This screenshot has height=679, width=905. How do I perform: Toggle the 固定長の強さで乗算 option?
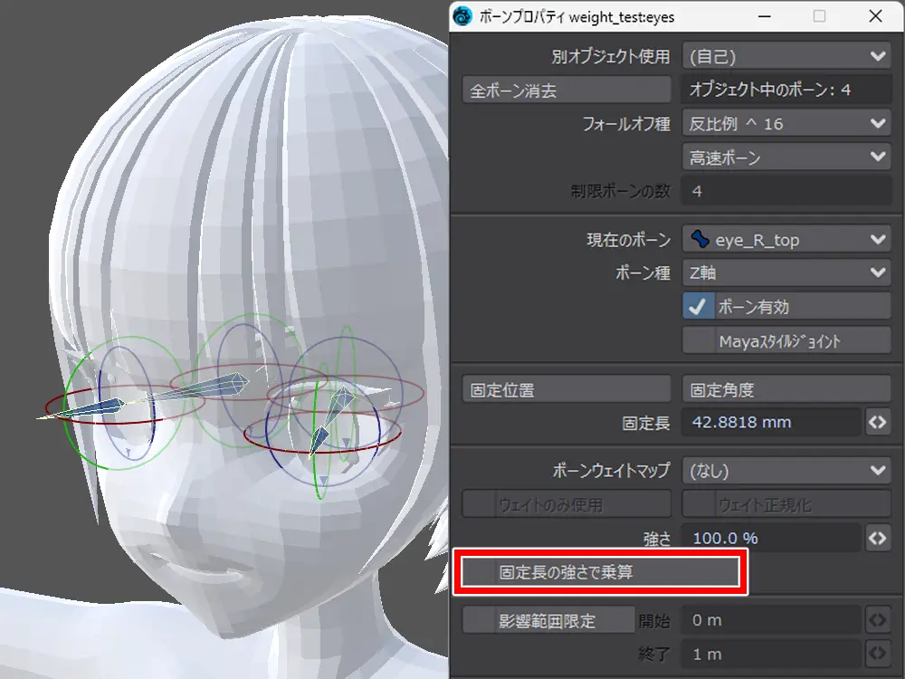[479, 572]
